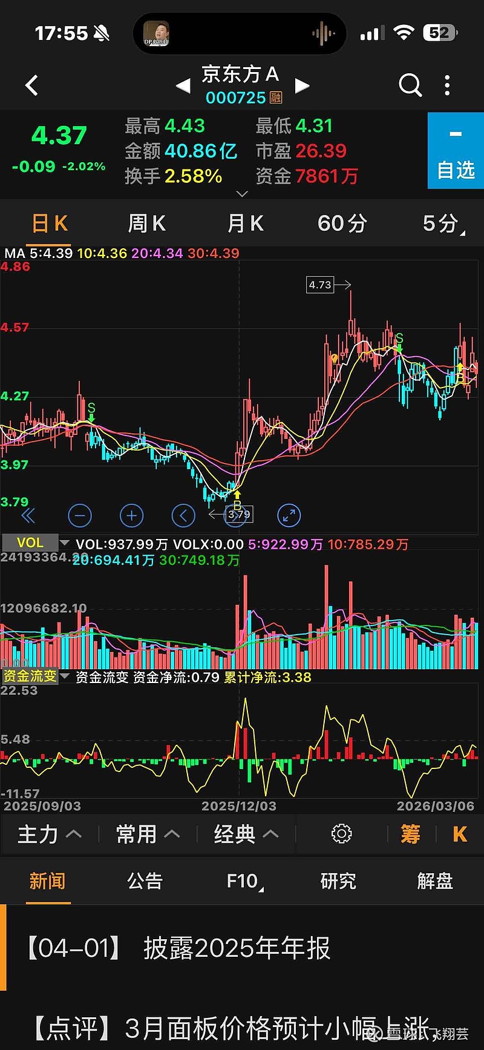The width and height of the screenshot is (484, 1050).
Task: Tap the battery 52 indicator
Action: [440, 33]
